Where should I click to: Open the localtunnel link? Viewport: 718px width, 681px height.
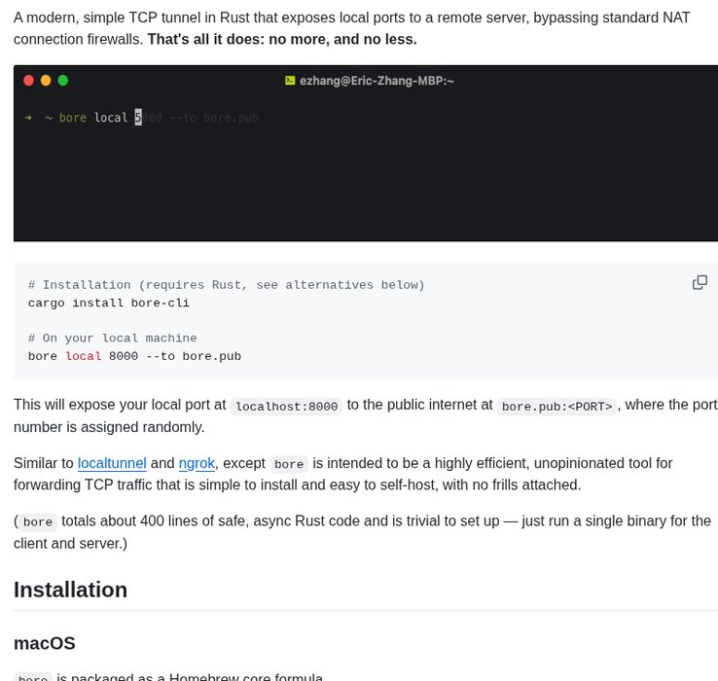[x=112, y=463]
